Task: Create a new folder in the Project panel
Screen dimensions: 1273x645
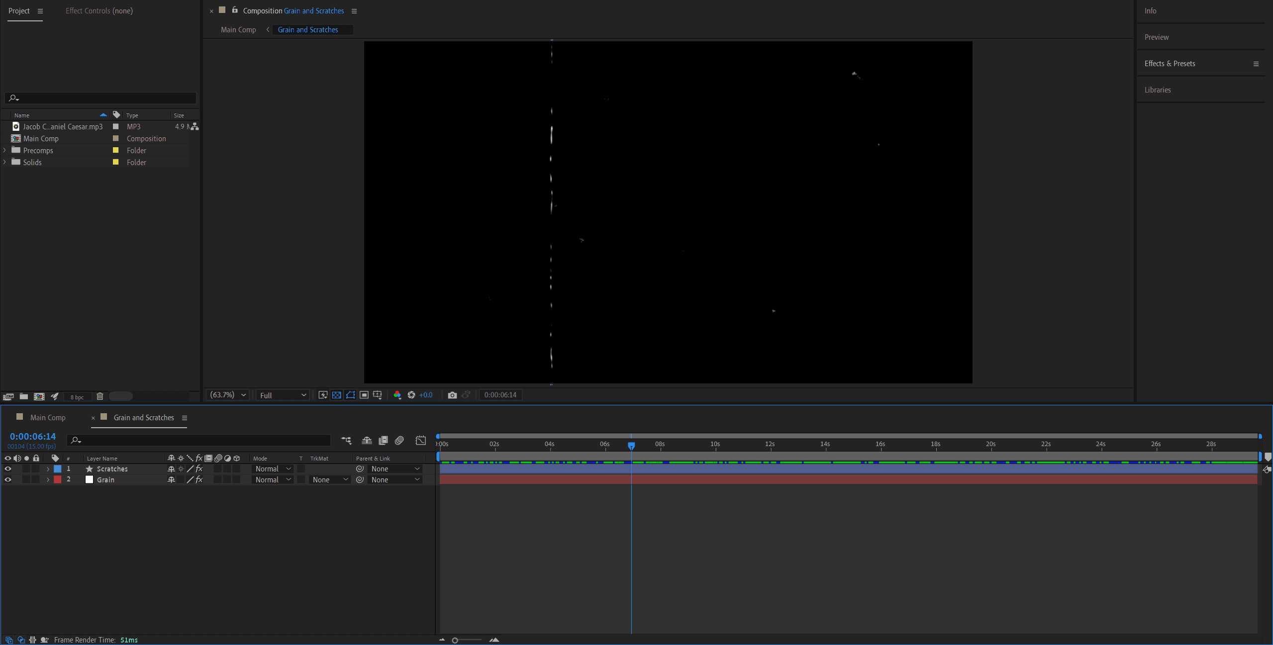Action: pyautogui.click(x=23, y=396)
